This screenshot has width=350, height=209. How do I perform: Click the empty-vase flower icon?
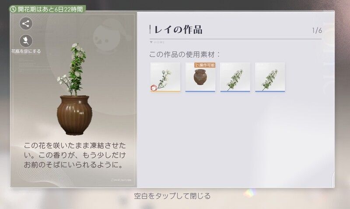pyautogui.click(x=26, y=41)
